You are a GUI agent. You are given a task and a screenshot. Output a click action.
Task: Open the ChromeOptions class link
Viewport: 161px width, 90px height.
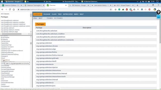6,67
